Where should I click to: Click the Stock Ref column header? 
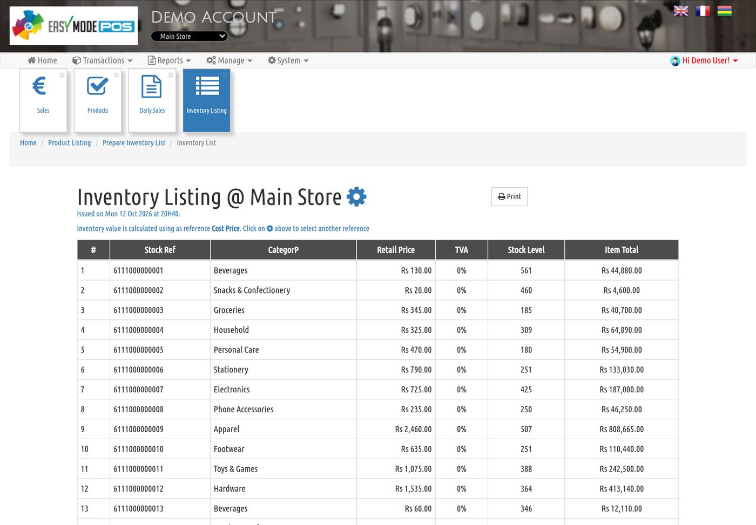(x=160, y=250)
